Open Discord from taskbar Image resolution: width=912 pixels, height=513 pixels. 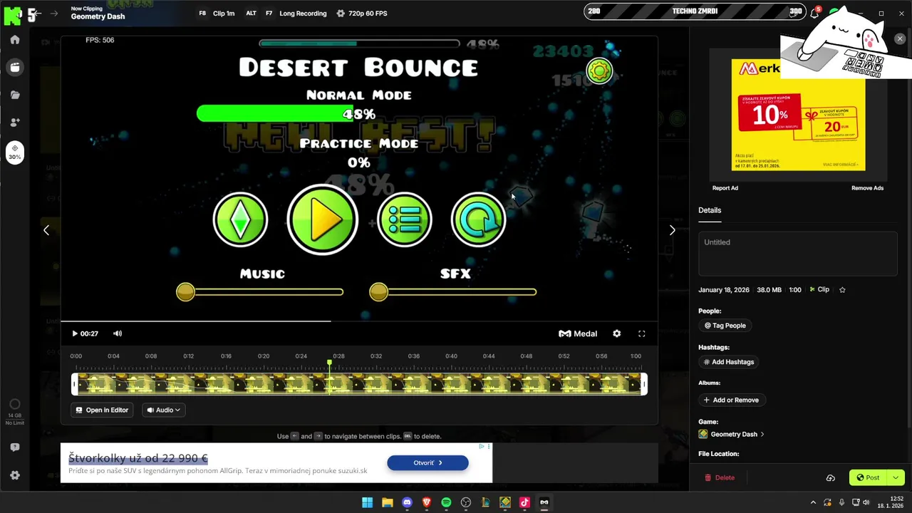point(407,502)
